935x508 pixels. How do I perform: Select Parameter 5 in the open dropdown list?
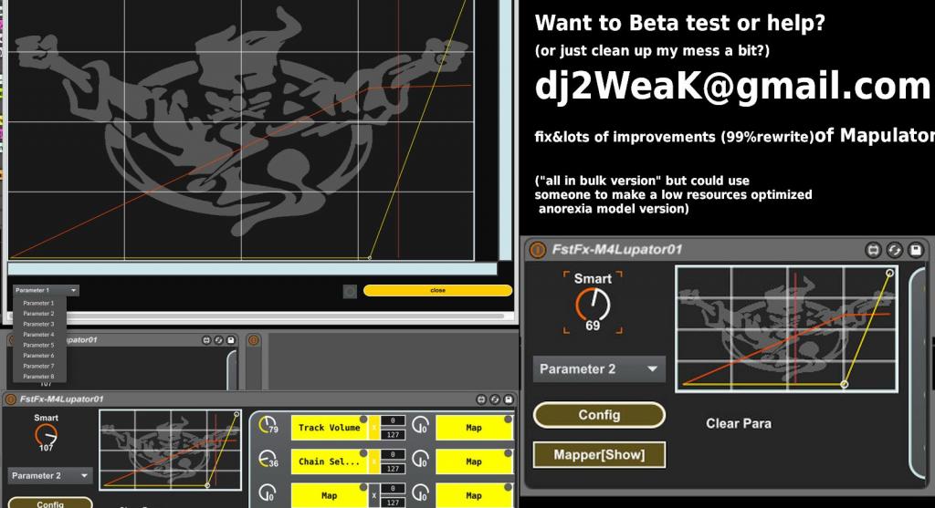coord(38,345)
